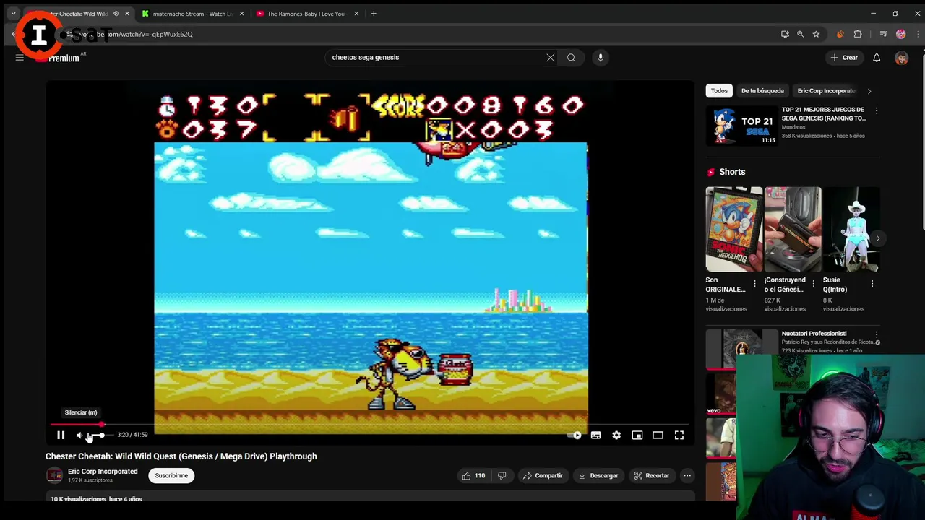Open YouTube notifications bell

tap(877, 58)
